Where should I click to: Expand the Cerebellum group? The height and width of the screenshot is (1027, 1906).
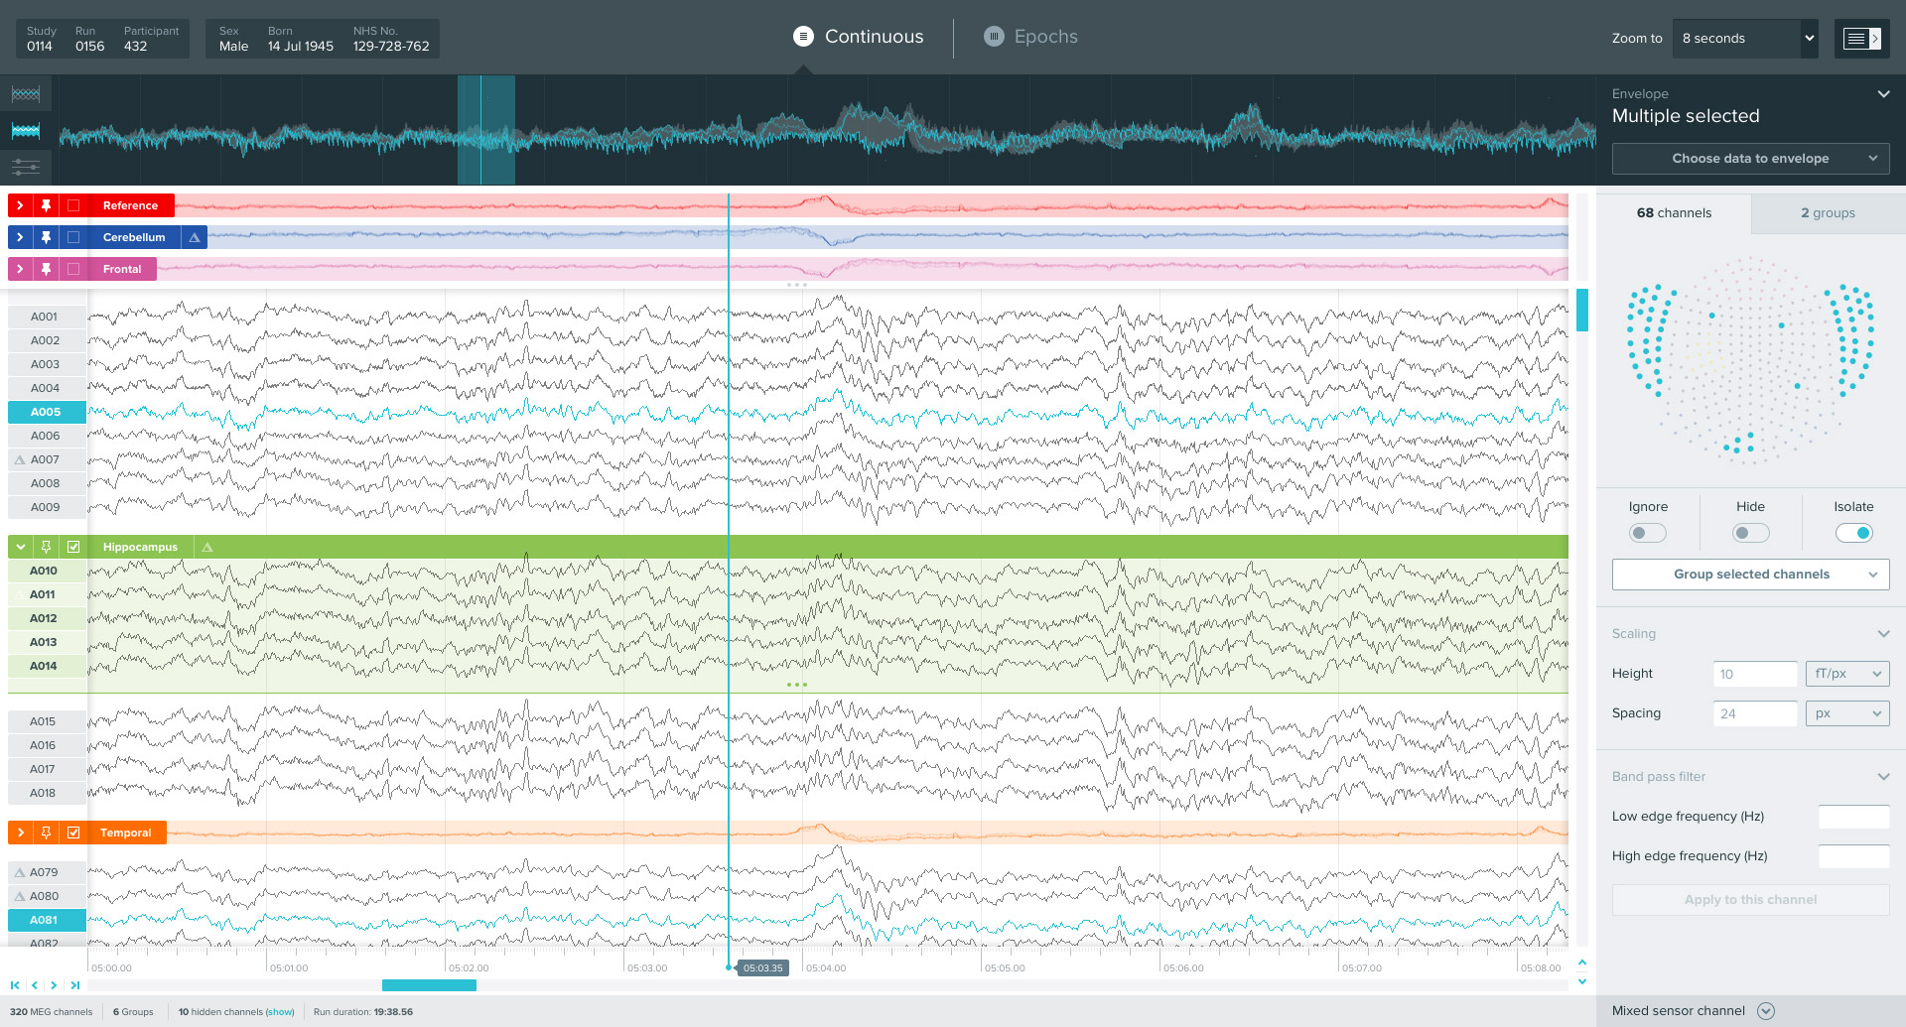coord(20,237)
